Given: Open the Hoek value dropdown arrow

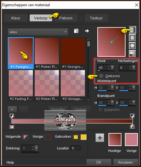Looking at the screenshot, I should [112, 67].
